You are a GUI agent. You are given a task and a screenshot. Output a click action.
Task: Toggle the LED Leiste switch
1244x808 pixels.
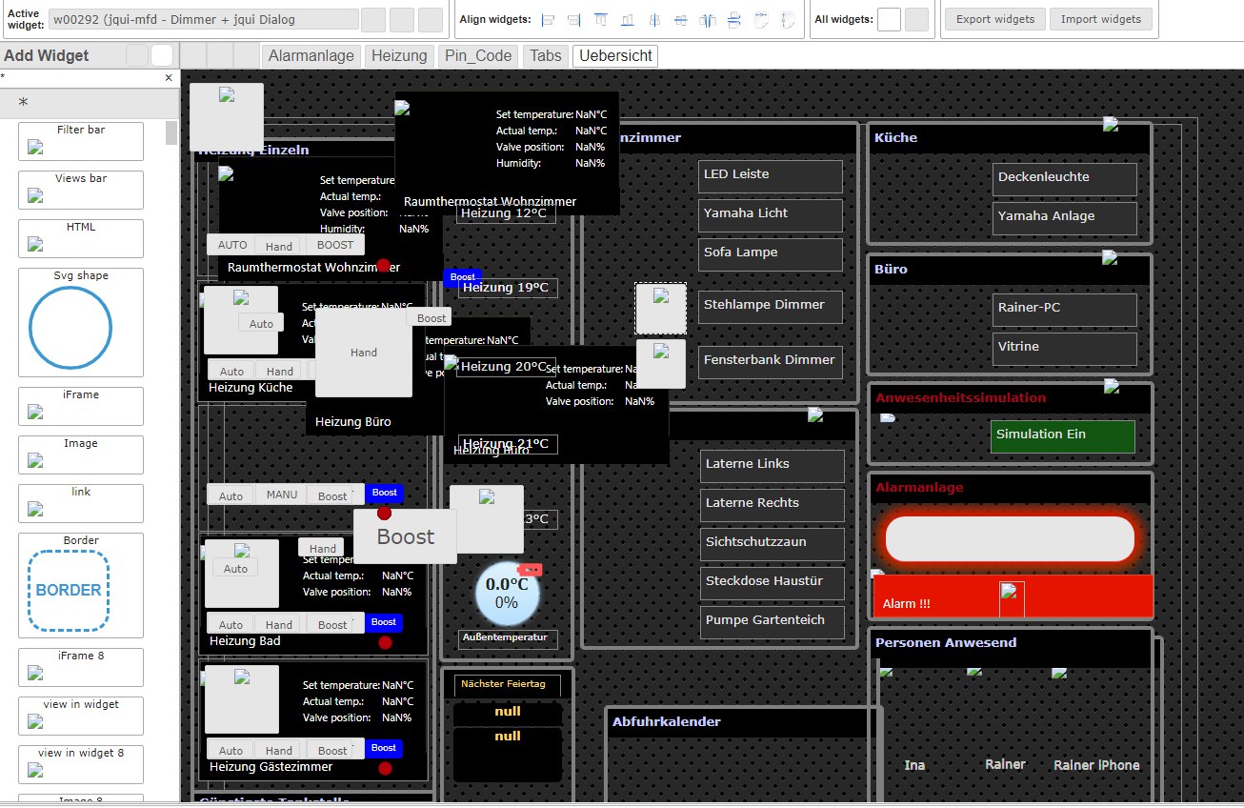coord(771,176)
